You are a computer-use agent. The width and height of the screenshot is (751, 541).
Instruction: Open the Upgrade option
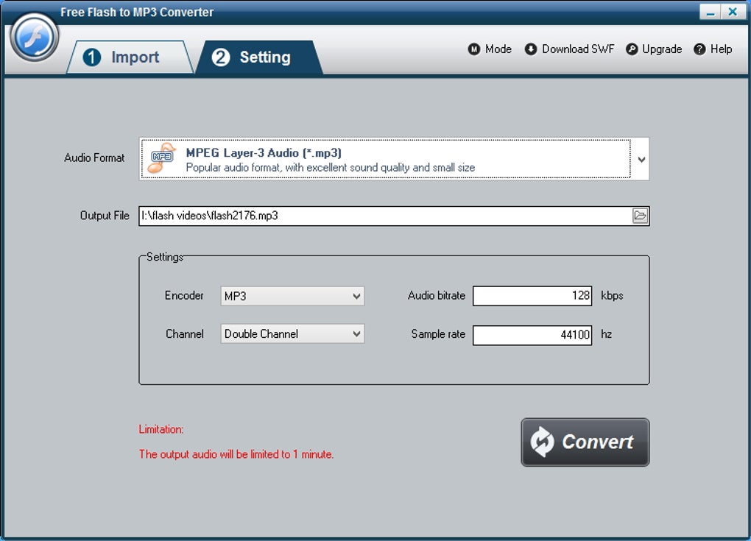[x=654, y=49]
